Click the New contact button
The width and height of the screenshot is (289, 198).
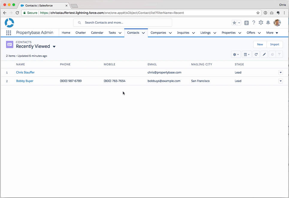pyautogui.click(x=260, y=45)
